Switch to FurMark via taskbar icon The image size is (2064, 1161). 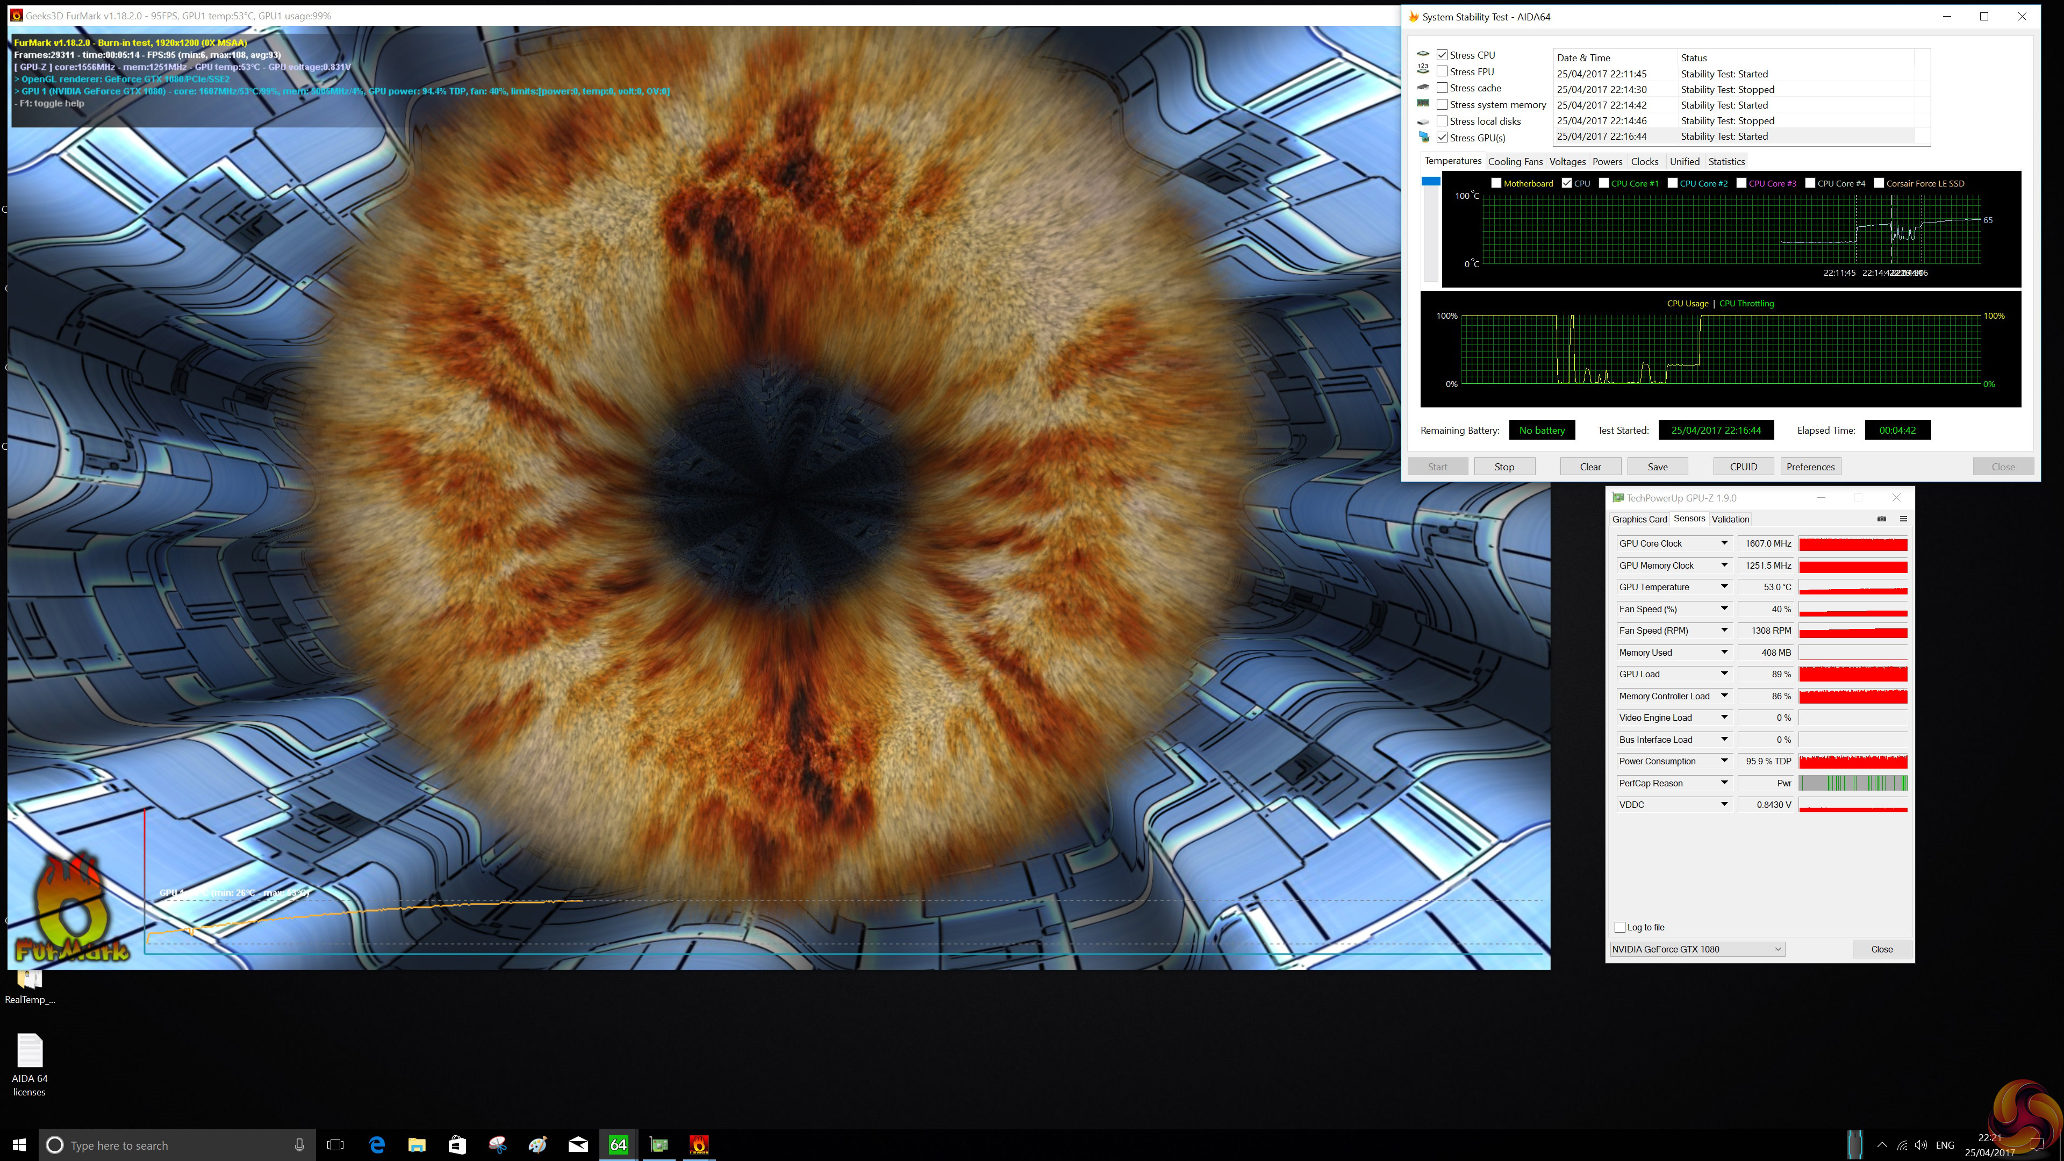pyautogui.click(x=699, y=1145)
